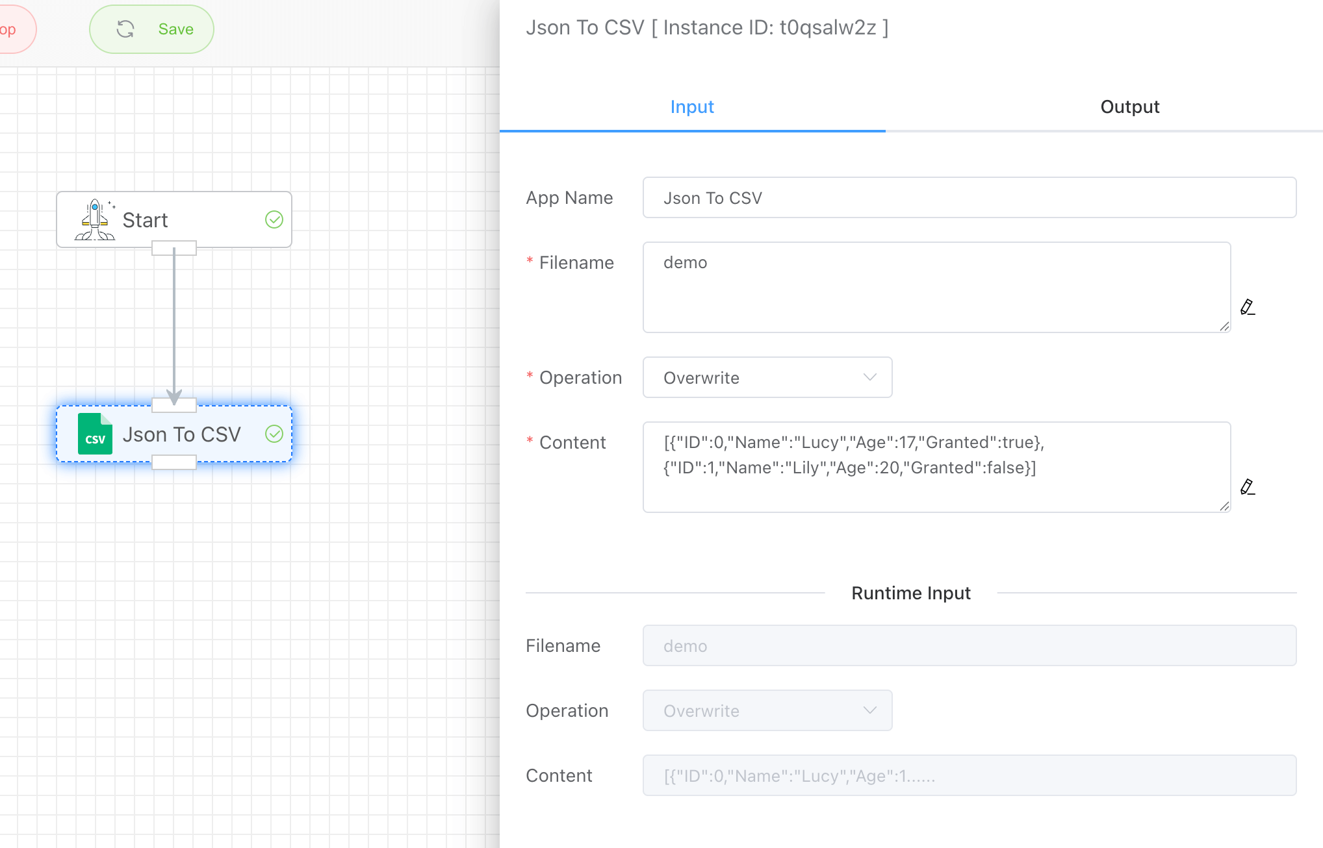The width and height of the screenshot is (1323, 848).
Task: Click into the Filename textarea with demo
Action: 936,288
